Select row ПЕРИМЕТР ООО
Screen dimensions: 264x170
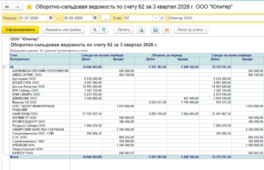pos(137,118)
